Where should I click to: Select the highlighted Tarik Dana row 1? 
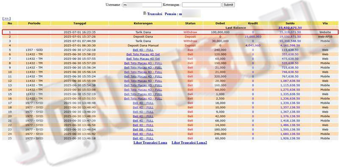[x=170, y=32]
